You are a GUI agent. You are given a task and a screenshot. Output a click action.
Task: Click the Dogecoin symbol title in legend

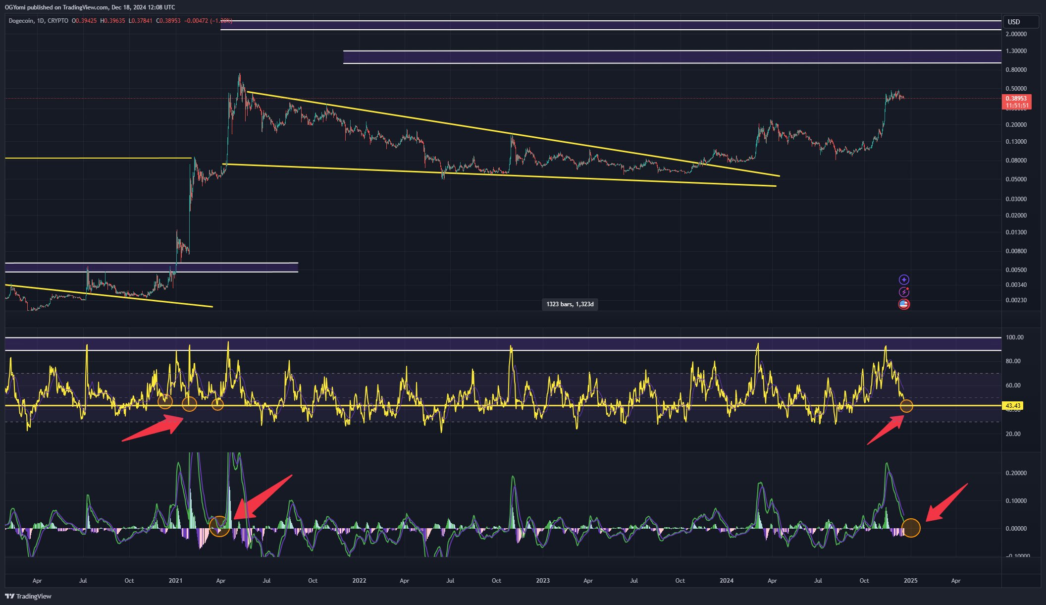click(x=21, y=21)
